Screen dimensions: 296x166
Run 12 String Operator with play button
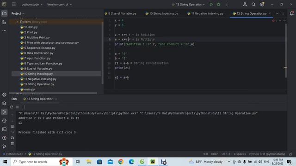point(211,4)
